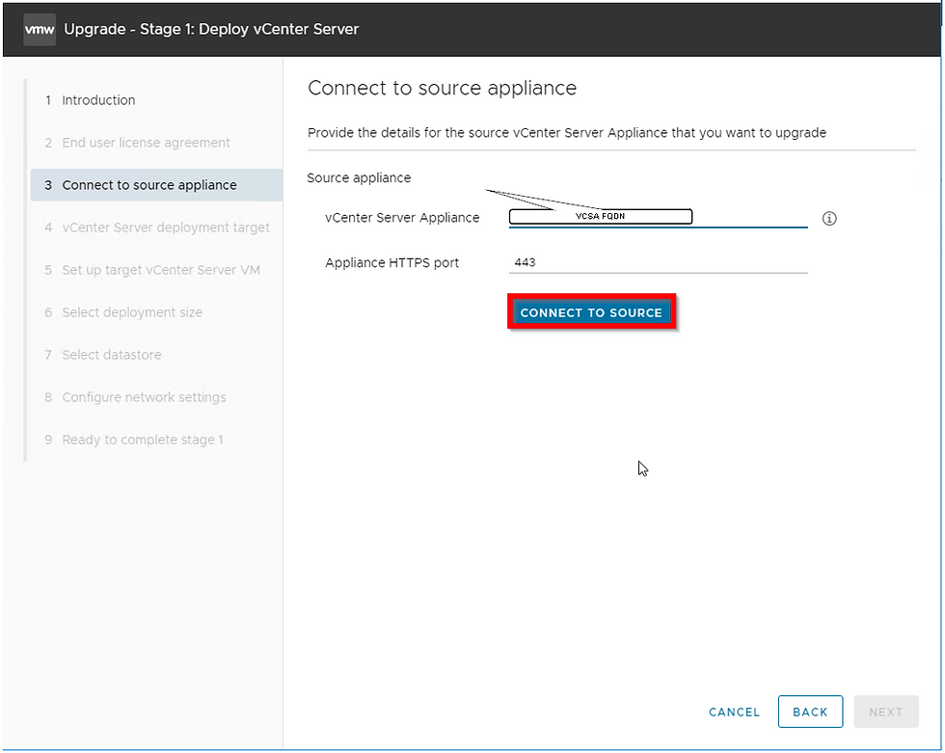Select Set up target vCenter Server VM step
Image resolution: width=945 pixels, height=753 pixels.
point(152,270)
